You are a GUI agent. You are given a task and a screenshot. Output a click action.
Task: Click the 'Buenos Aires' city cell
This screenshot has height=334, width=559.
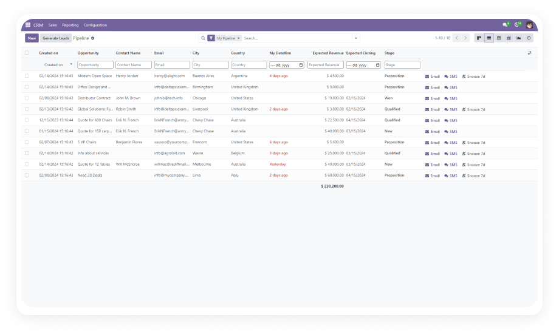(203, 76)
